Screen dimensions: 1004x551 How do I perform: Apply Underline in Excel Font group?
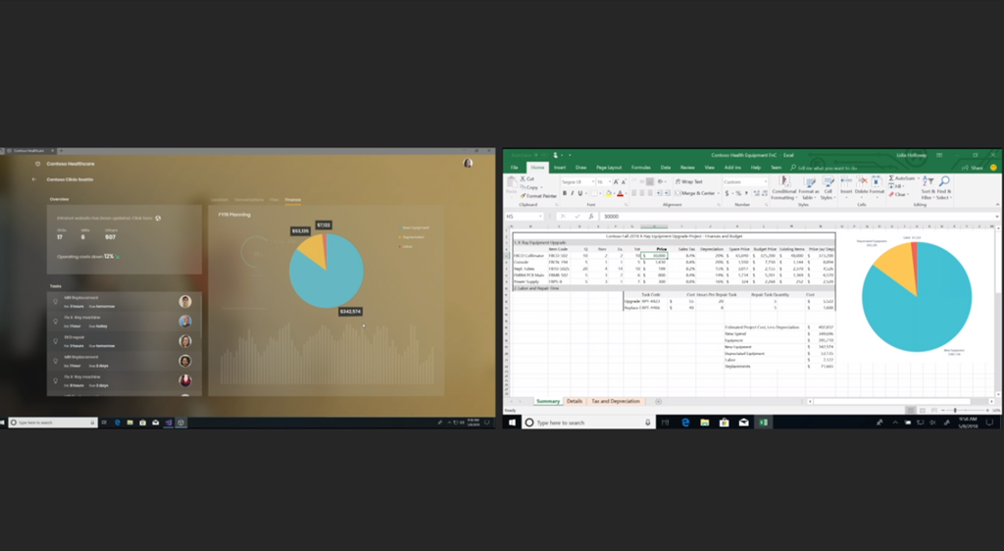(580, 193)
